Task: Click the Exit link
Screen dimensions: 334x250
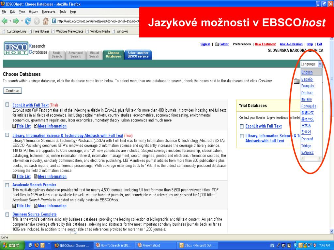Action: click(320, 44)
